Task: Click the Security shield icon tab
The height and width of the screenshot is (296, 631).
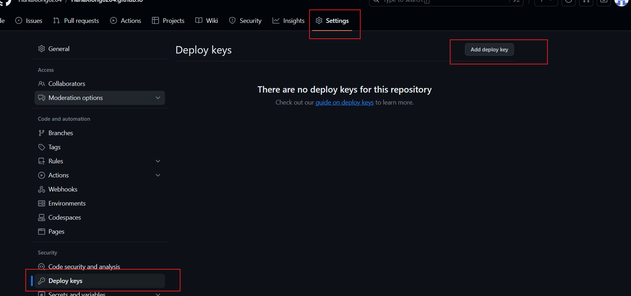Action: click(232, 21)
